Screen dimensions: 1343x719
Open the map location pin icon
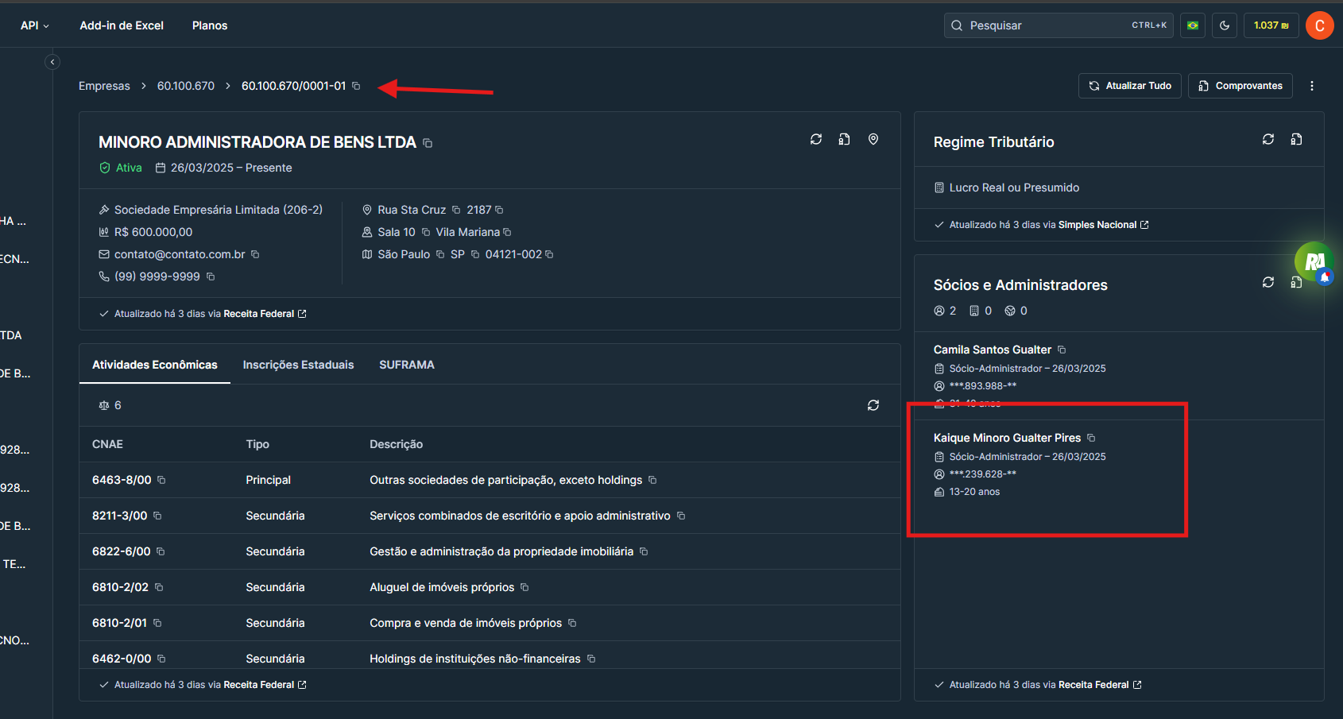pos(873,140)
